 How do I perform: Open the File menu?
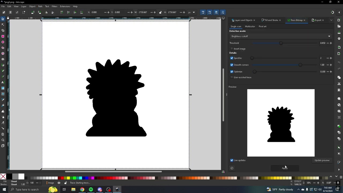click(x=3, y=6)
